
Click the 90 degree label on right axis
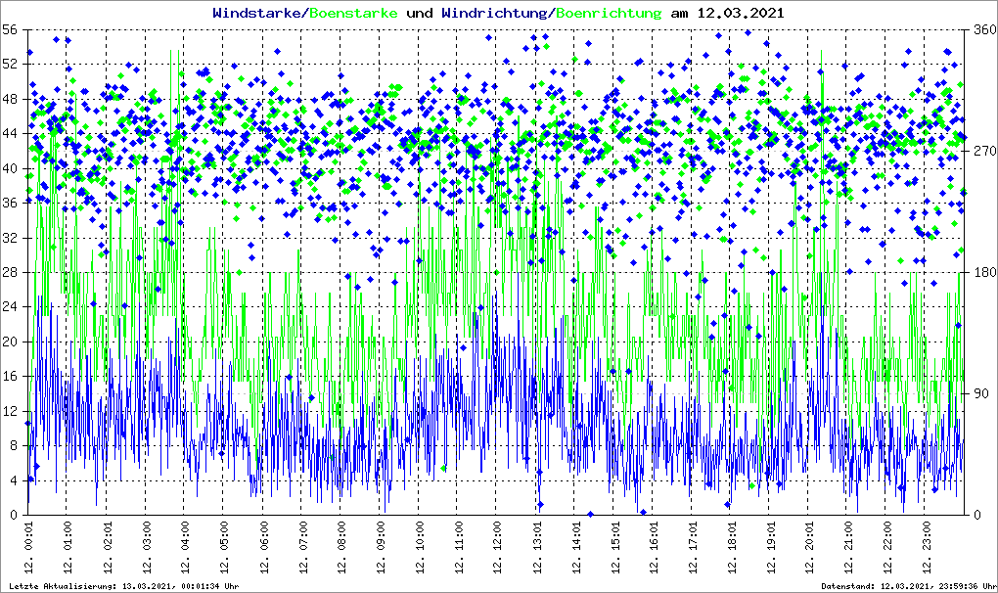click(x=978, y=394)
